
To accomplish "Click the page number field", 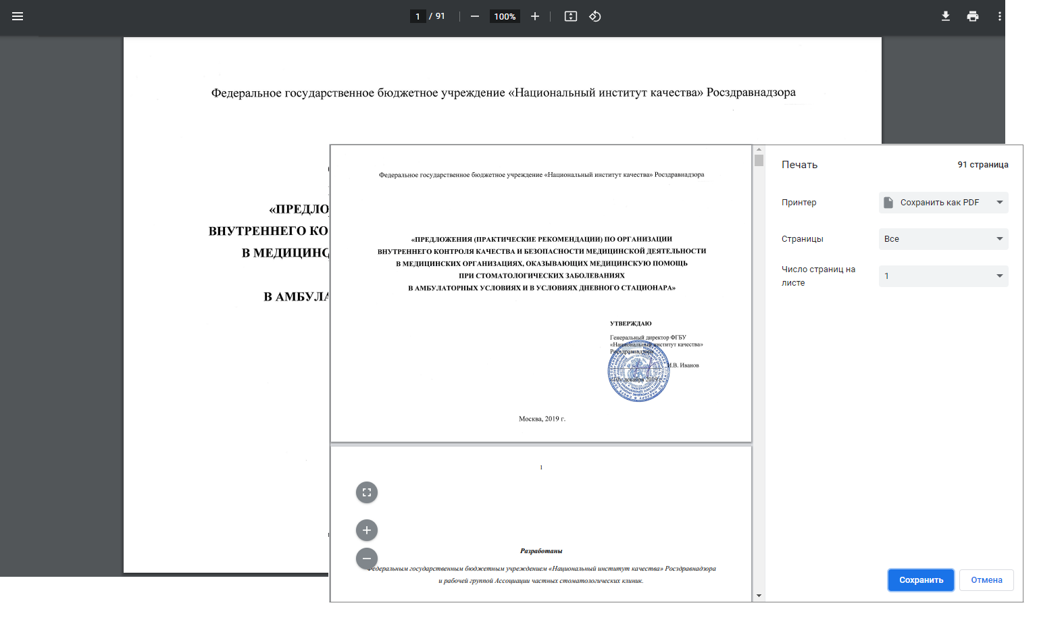I will point(418,16).
